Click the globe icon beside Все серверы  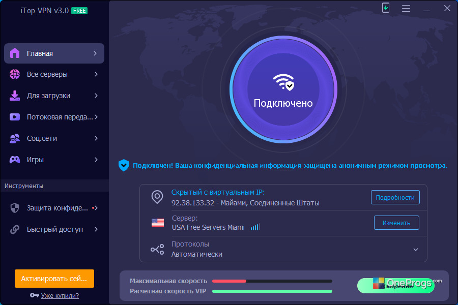pyautogui.click(x=15, y=74)
